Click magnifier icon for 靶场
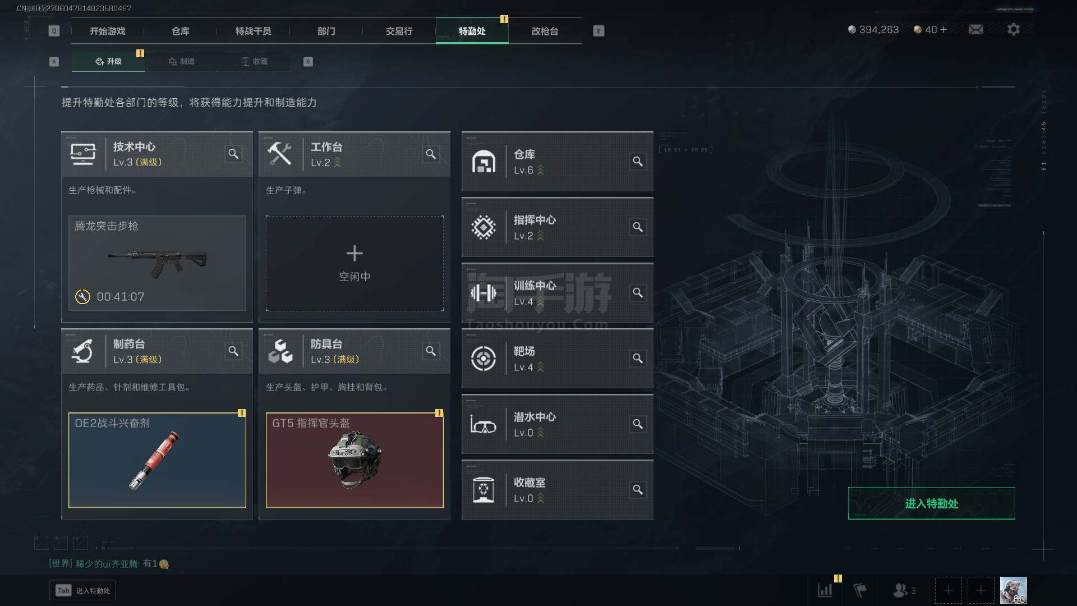 (x=638, y=359)
